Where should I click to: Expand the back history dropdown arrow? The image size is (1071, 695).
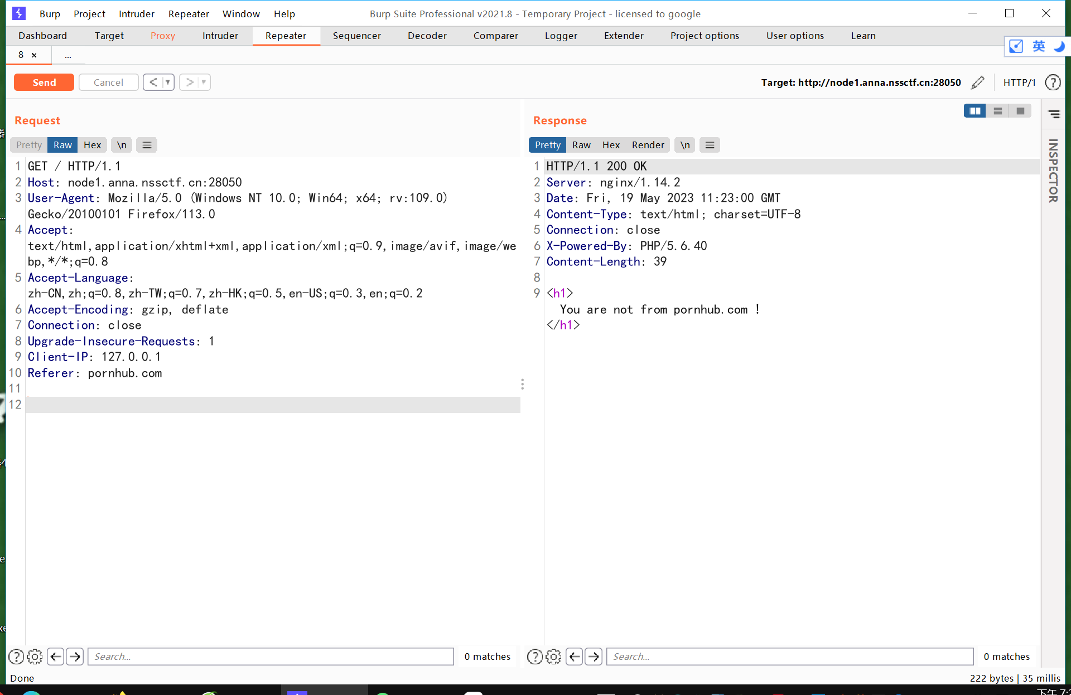[x=167, y=82]
